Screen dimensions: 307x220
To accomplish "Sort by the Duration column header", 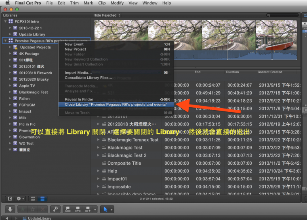I will click(240, 72).
